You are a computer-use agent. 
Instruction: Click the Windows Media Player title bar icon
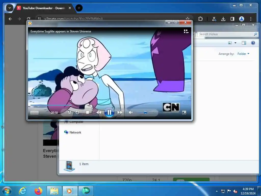[x=30, y=23]
